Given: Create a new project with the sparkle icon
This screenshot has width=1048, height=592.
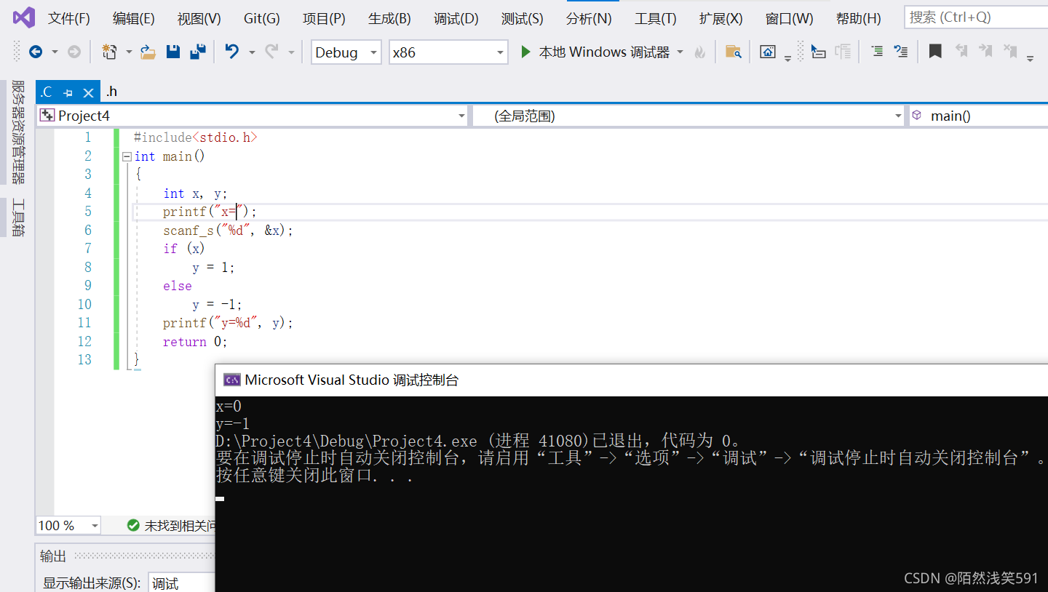Looking at the screenshot, I should tap(109, 52).
